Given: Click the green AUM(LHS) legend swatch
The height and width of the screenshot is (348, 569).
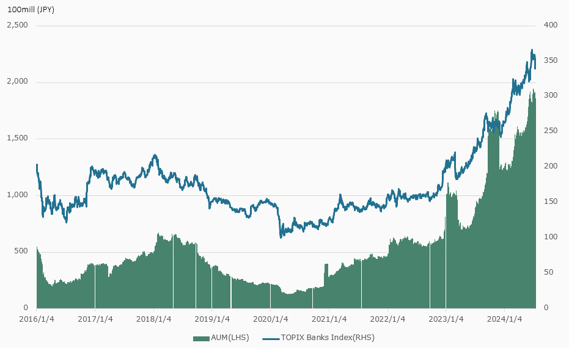Looking at the screenshot, I should tap(200, 338).
